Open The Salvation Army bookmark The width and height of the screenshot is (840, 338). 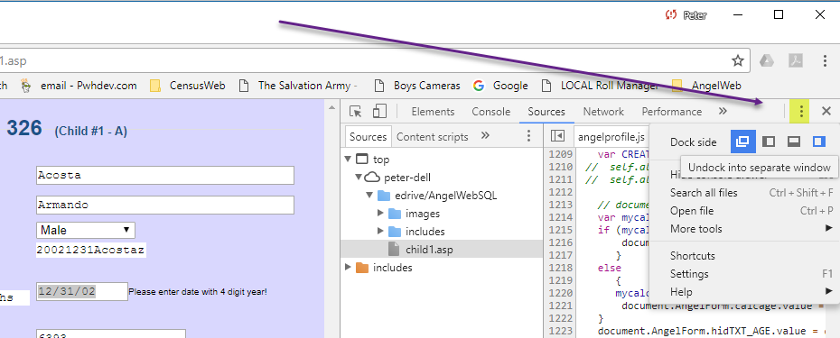click(298, 86)
